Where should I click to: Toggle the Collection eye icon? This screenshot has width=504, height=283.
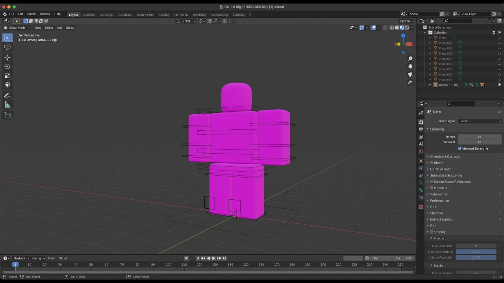[x=499, y=33]
